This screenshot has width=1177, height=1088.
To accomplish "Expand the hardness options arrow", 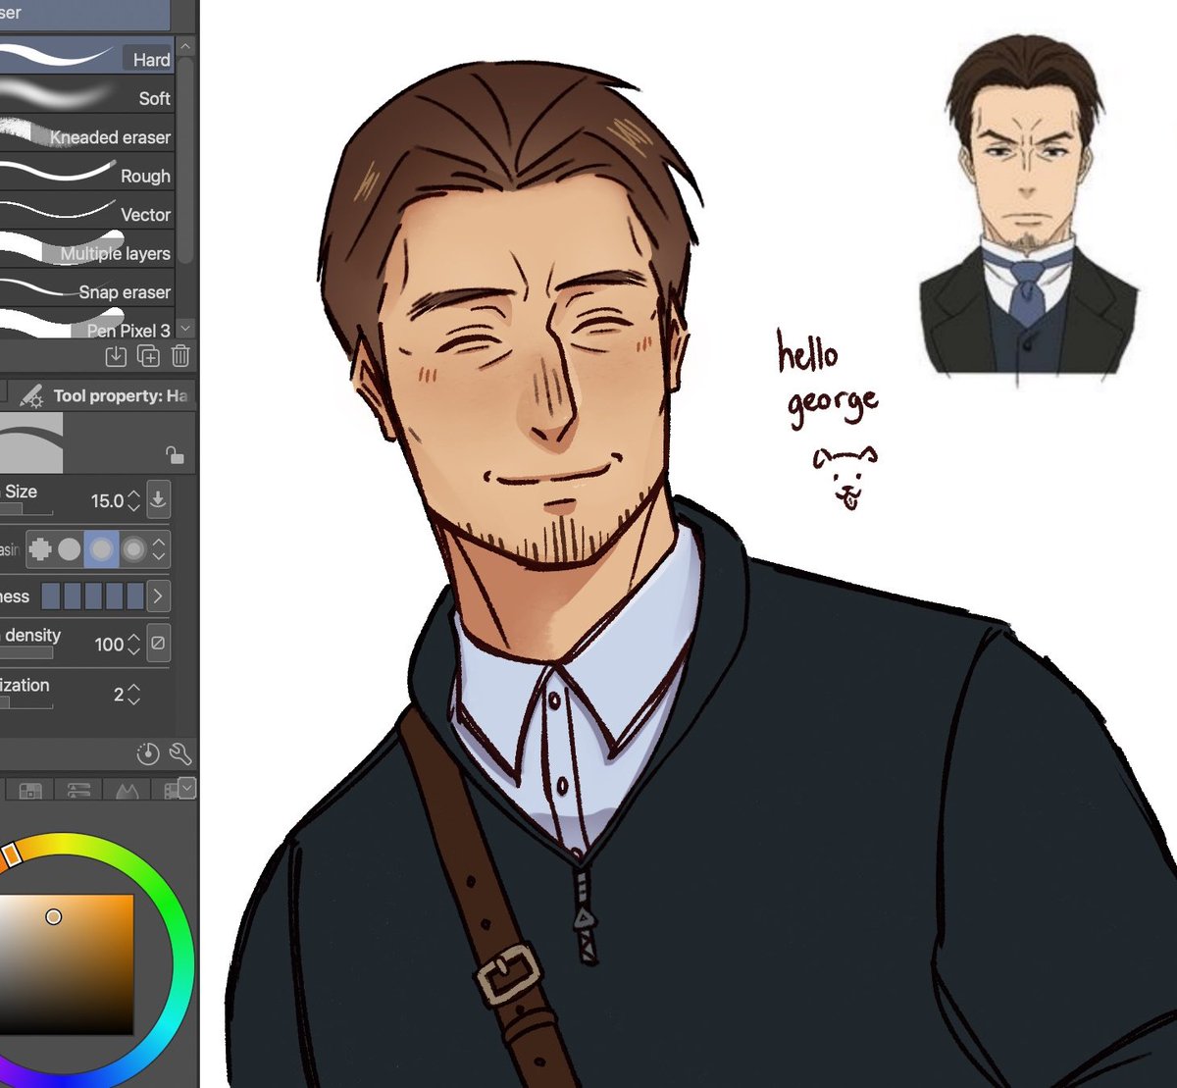I will pos(158,596).
